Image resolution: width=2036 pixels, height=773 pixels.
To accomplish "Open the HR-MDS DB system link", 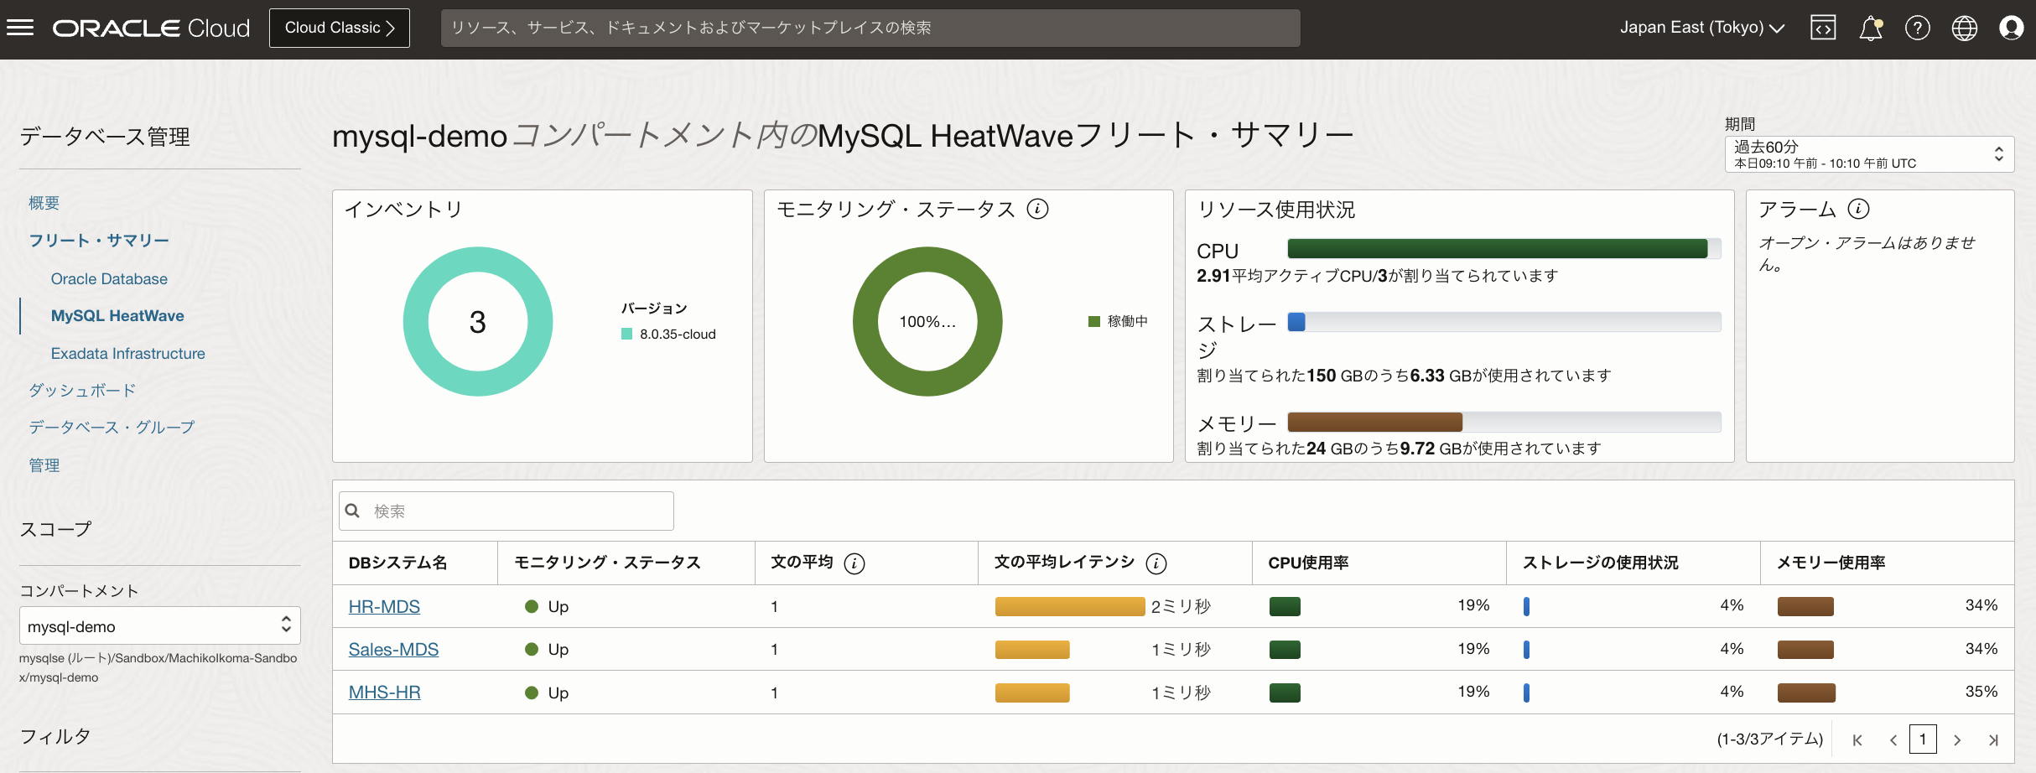I will tap(384, 607).
